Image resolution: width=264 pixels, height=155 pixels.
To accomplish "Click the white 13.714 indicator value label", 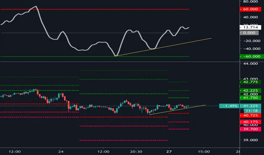I will click(250, 27).
